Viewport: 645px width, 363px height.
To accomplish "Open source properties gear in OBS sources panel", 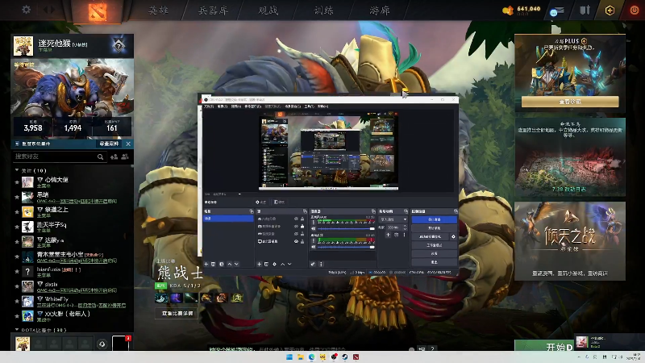I will point(274,264).
